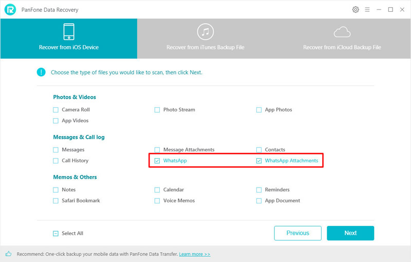Uncheck the WhatsApp Attachments checkbox
This screenshot has width=411, height=262.
pos(259,161)
